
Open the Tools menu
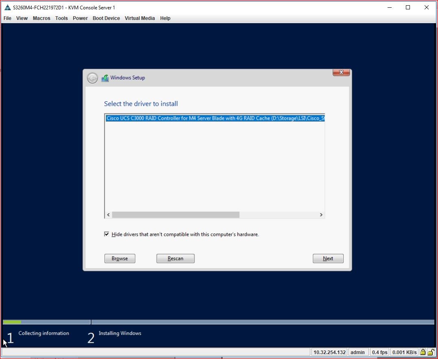pos(61,18)
